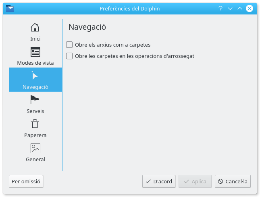Select the Modes de vista icon

tap(35, 52)
